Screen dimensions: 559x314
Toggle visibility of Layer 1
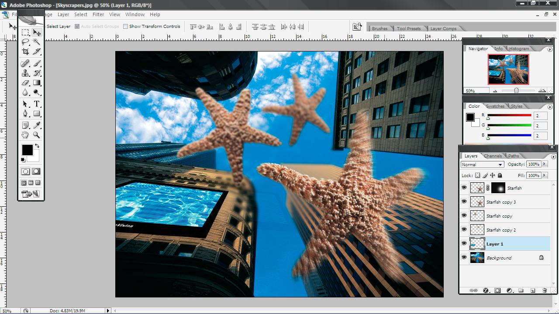[x=464, y=244]
